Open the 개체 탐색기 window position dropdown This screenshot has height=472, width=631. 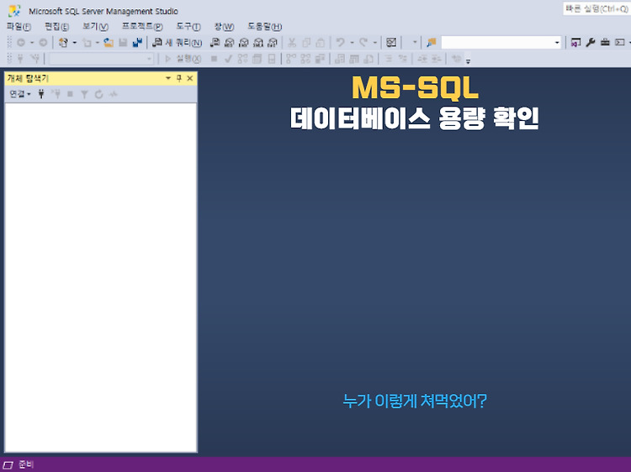click(168, 78)
